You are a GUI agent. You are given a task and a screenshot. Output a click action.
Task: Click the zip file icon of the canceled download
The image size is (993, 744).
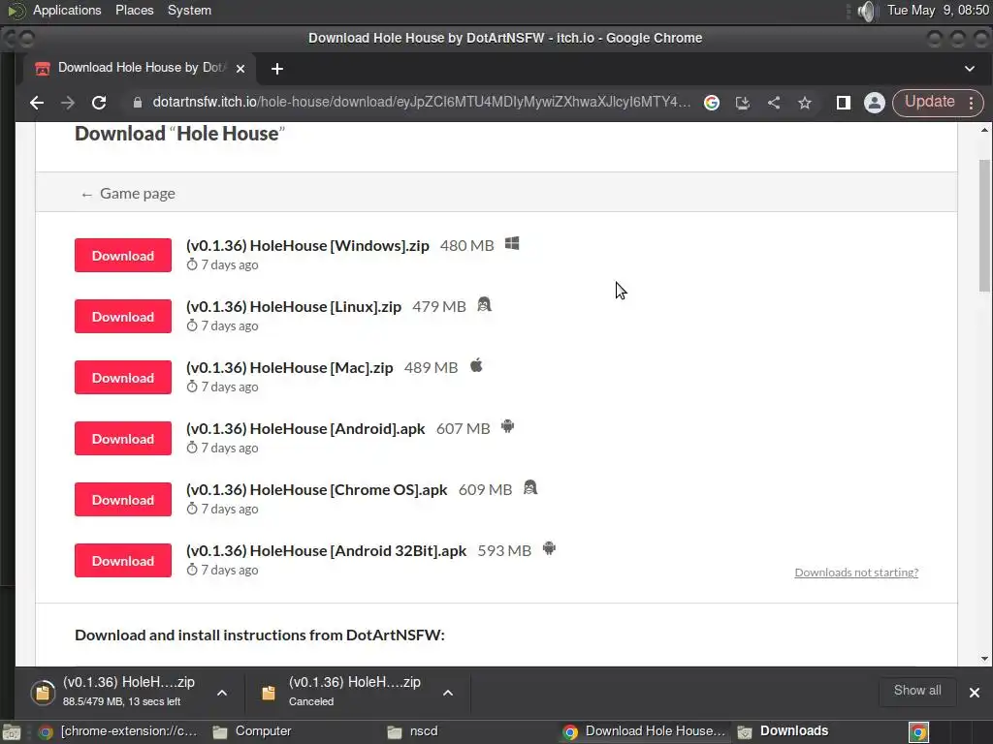(269, 693)
